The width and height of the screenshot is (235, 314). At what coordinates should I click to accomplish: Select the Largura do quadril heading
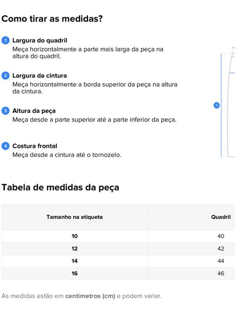pyautogui.click(x=40, y=41)
